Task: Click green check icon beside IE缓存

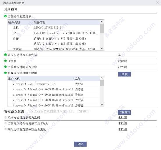Action: tap(6, 61)
